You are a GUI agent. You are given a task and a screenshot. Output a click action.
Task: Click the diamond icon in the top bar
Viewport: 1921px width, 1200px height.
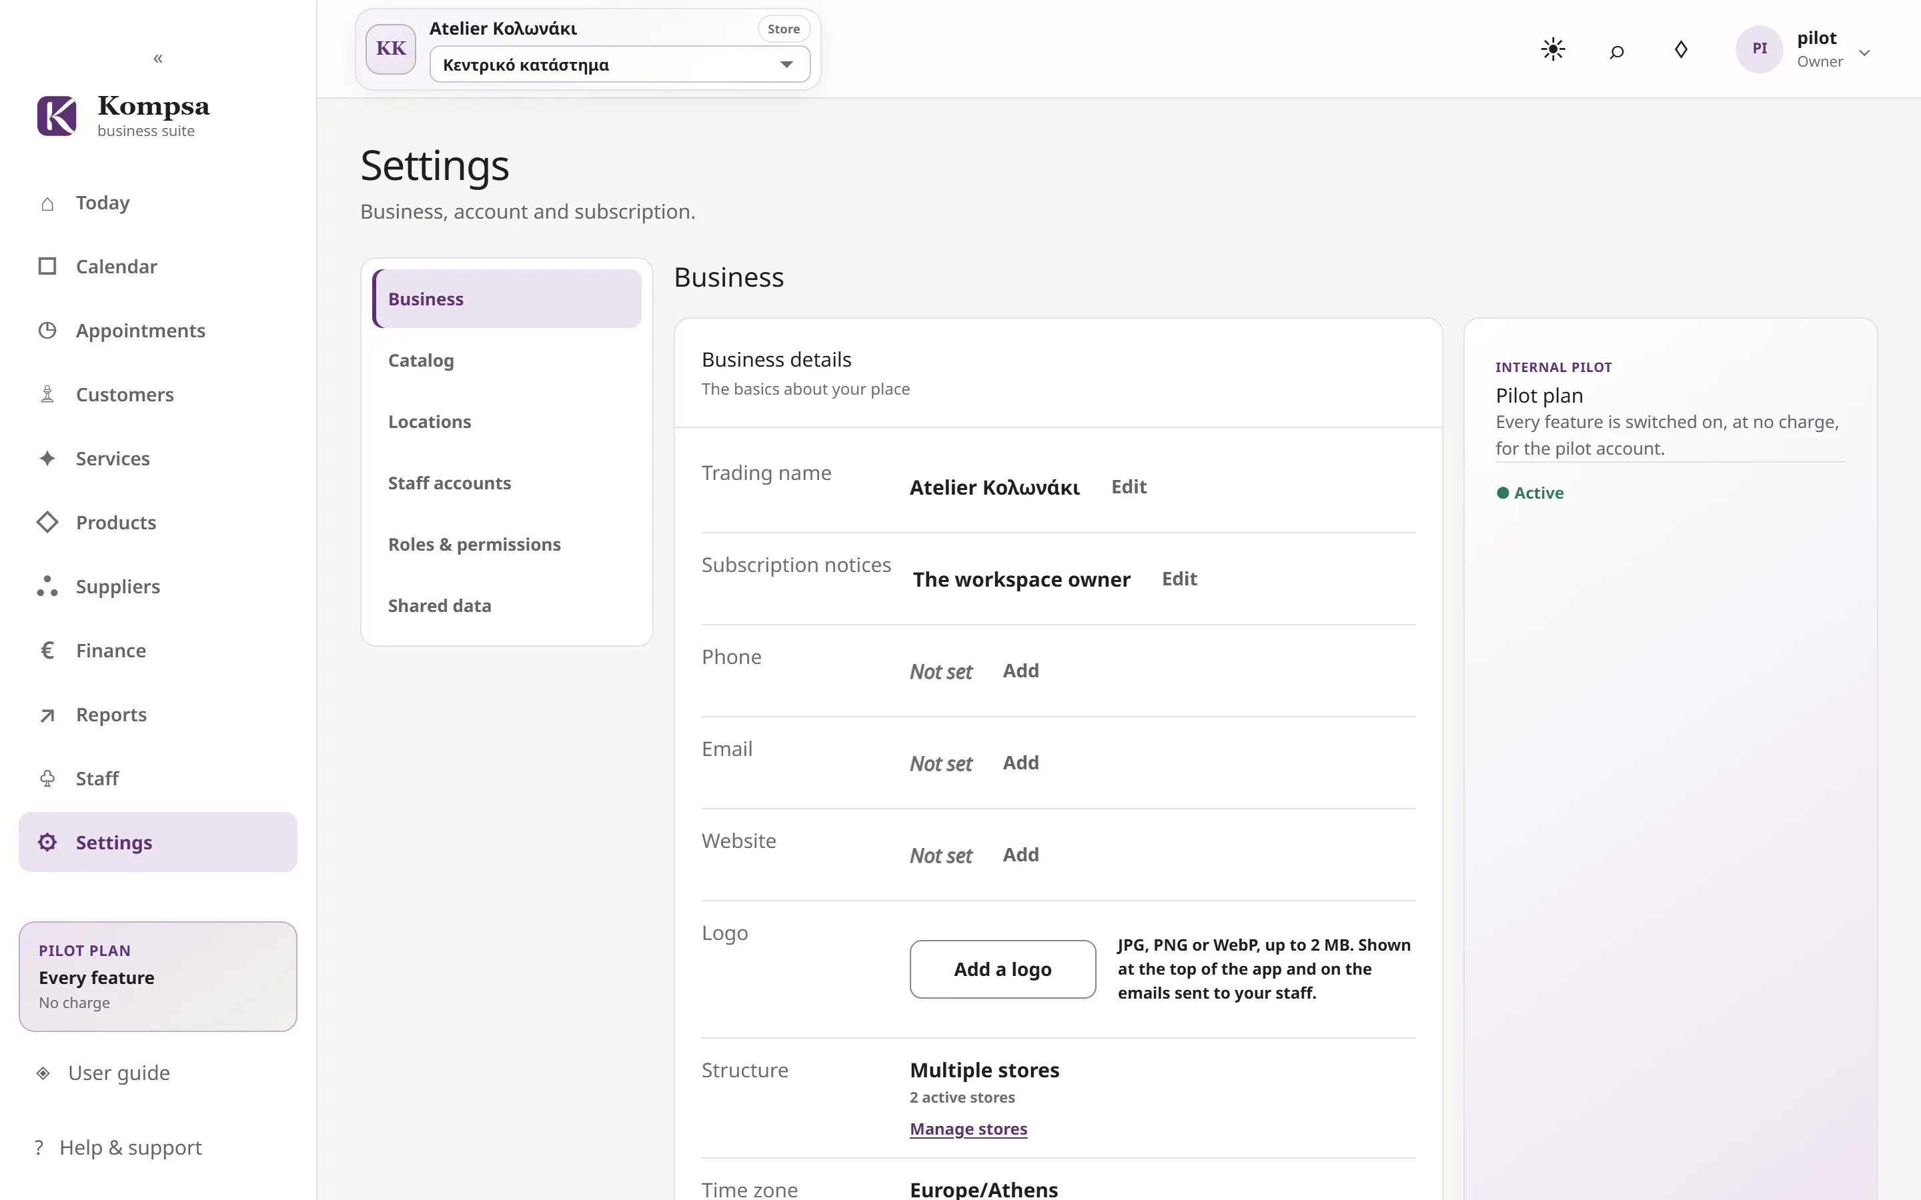point(1680,50)
